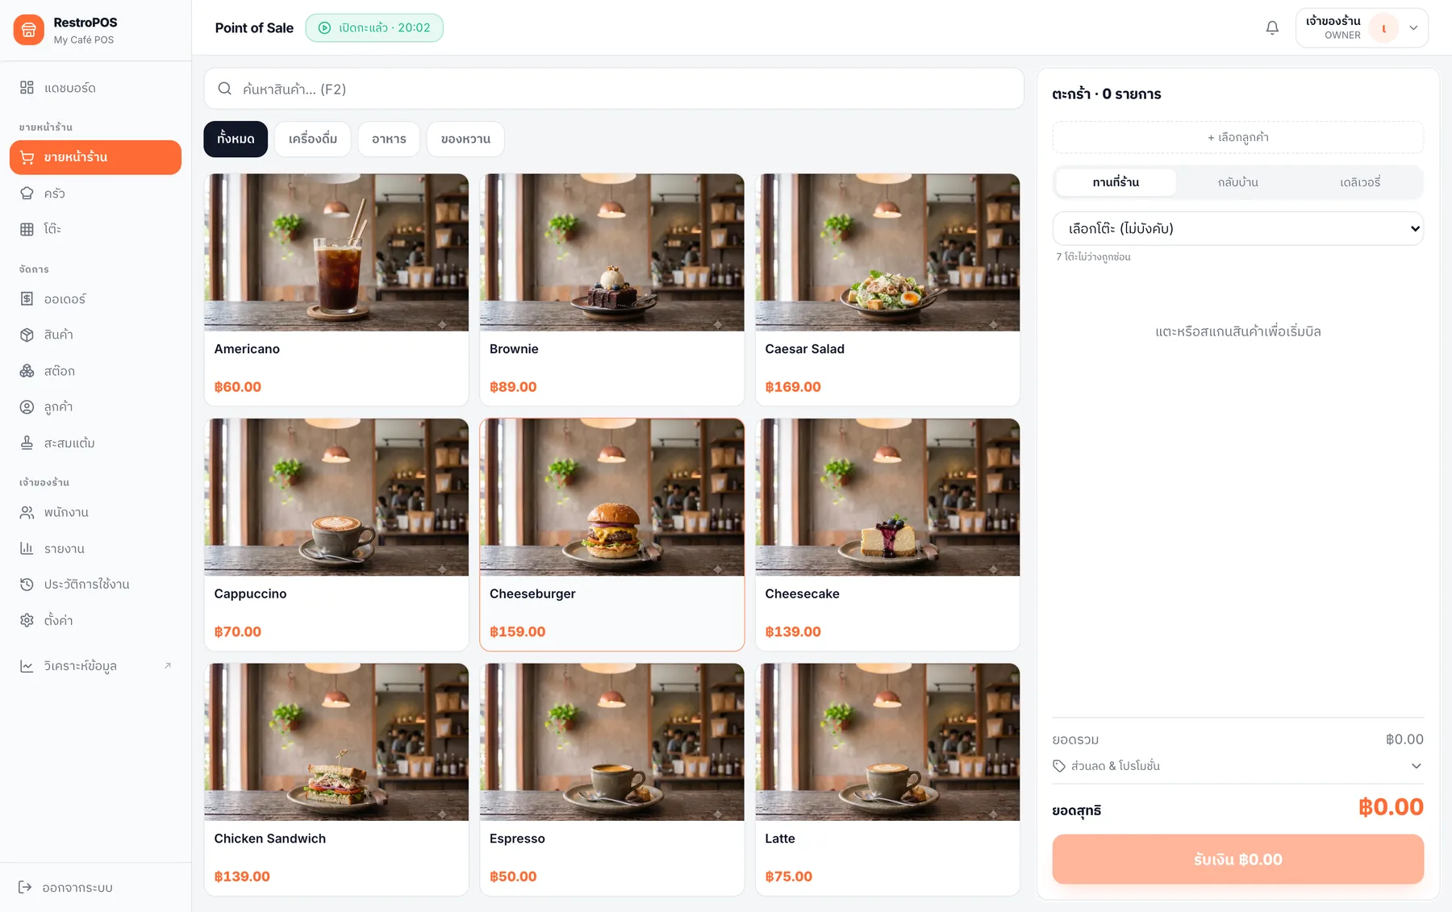Open รายงาน reports page
This screenshot has height=912, width=1452.
(95, 548)
